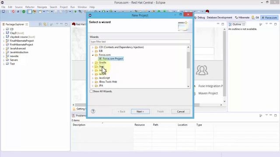Click the green Run play icon in toolbar
This screenshot has height=157, width=280.
pyautogui.click(x=75, y=12)
